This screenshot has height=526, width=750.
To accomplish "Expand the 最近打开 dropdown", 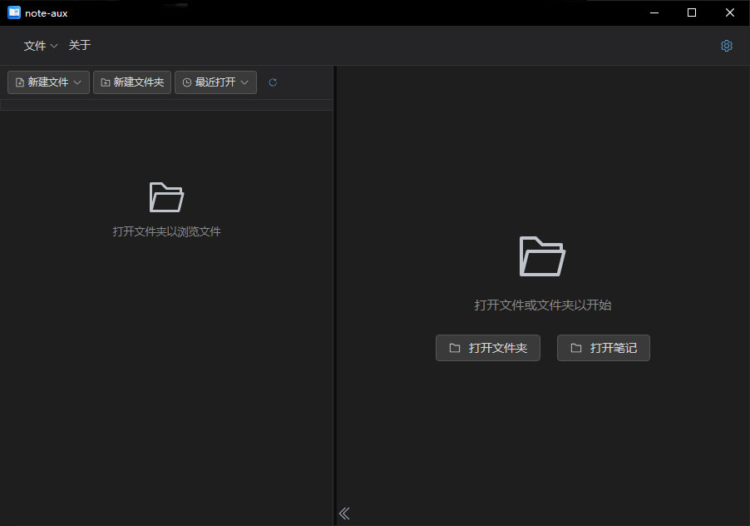I will click(x=215, y=82).
